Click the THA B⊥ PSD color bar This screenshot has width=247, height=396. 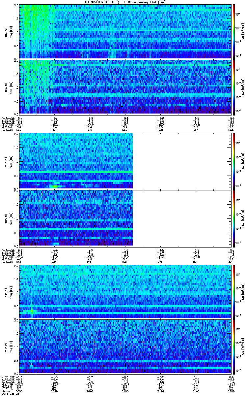point(233,32)
